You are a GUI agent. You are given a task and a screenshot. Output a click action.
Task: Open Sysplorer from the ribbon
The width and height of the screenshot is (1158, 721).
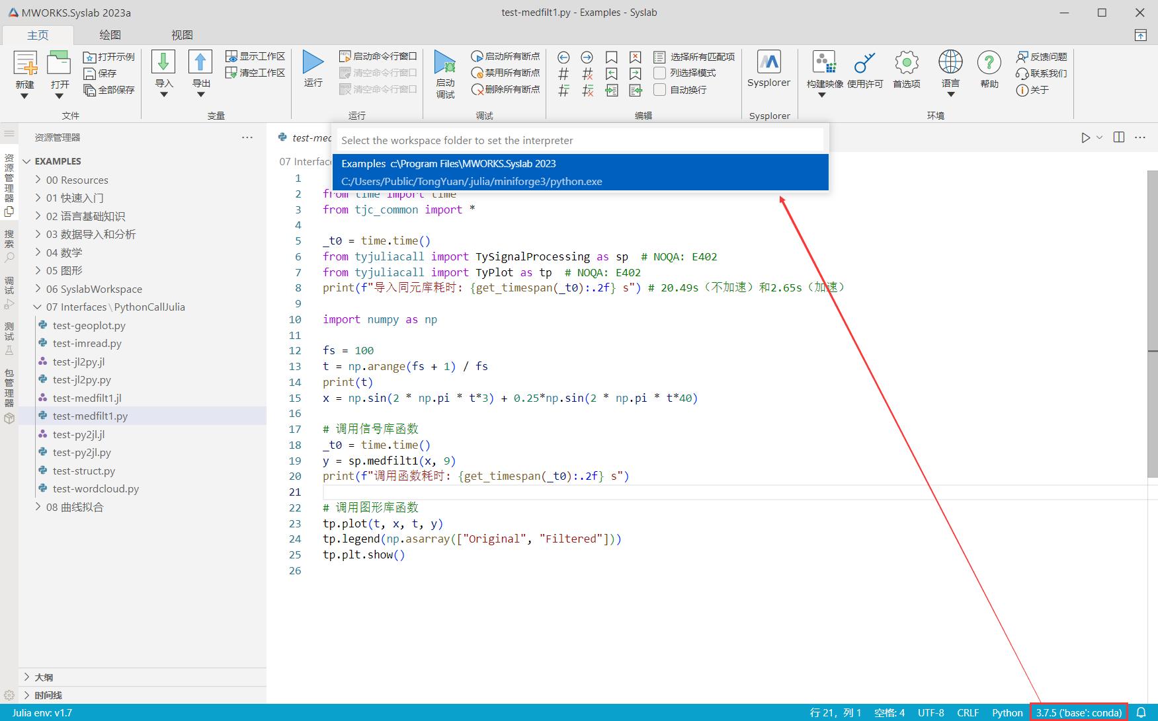click(x=768, y=63)
